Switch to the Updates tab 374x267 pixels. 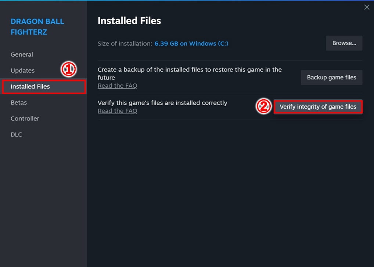[x=23, y=71]
